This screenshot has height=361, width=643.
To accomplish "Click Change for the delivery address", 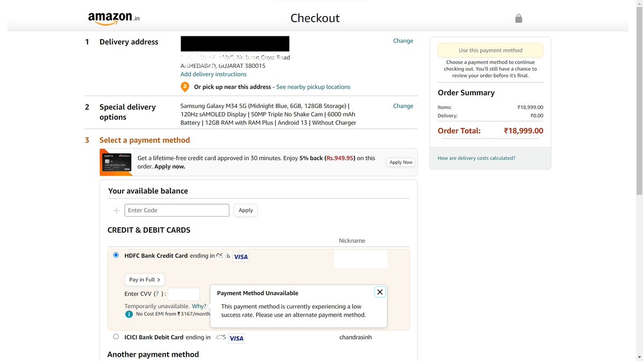I will 403,41.
